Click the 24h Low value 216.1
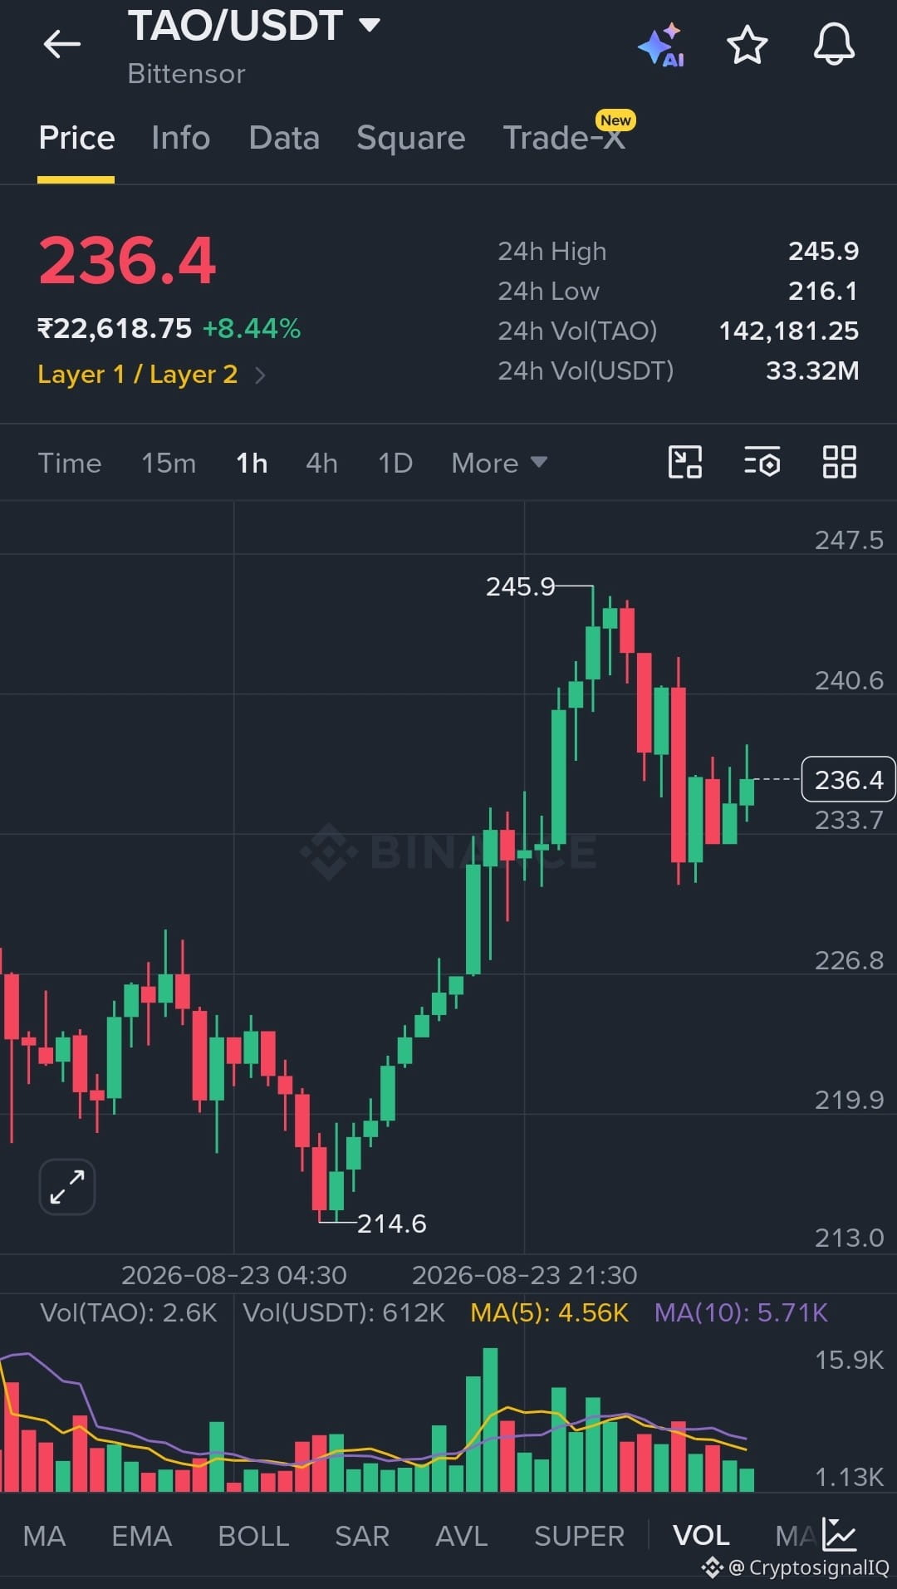Screen dimensions: 897x1589 click(x=823, y=291)
